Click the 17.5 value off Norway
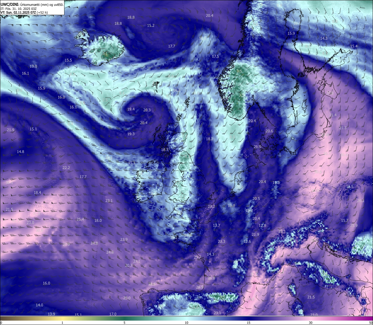373x325 pixels. tap(215, 57)
